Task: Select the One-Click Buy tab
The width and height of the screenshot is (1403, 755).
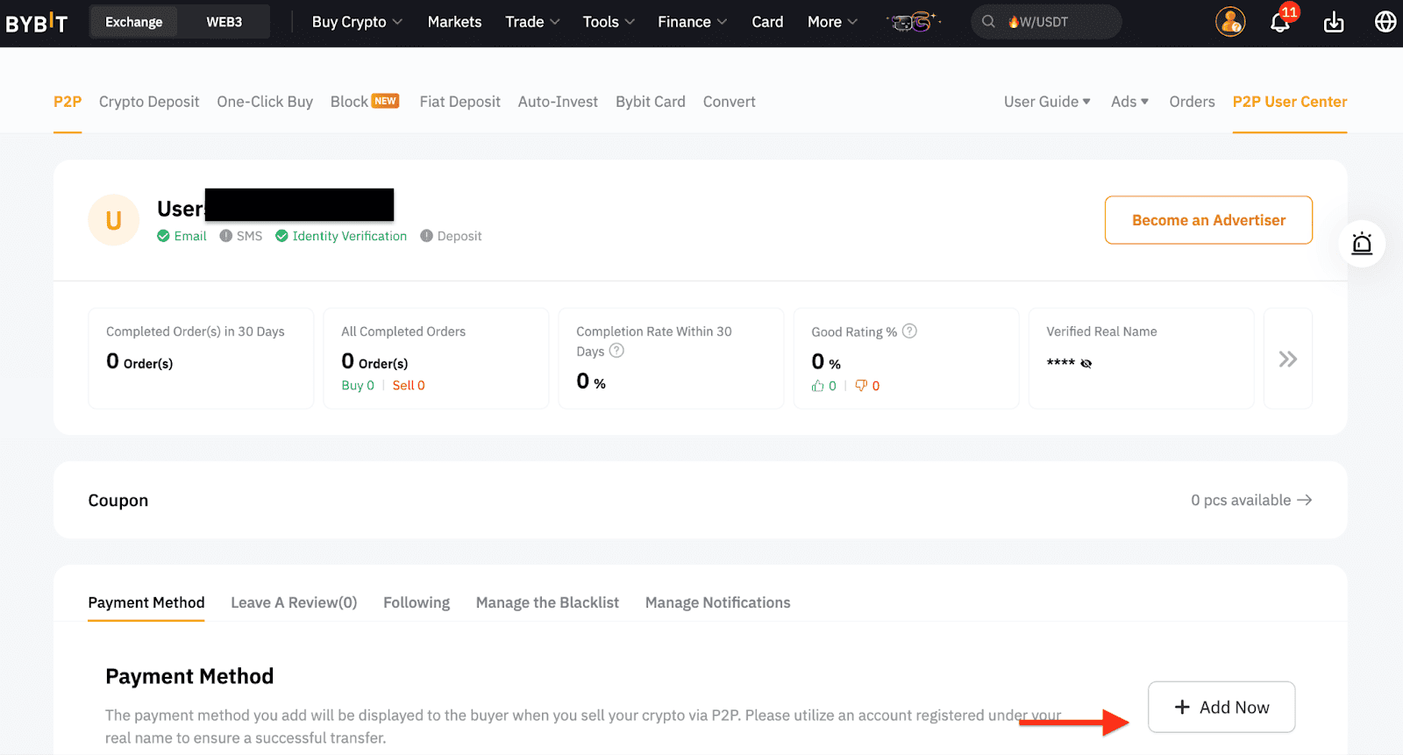Action: [265, 102]
